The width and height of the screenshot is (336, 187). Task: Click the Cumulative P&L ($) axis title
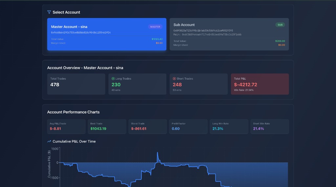[49, 164]
